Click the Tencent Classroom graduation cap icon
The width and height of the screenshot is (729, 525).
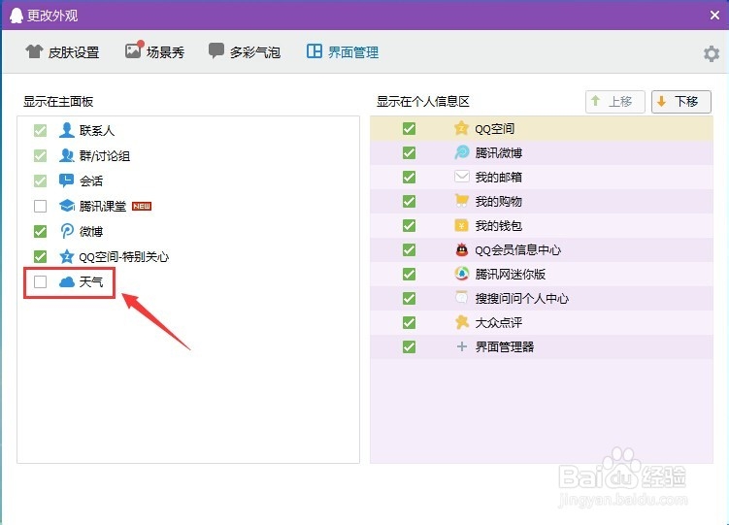pos(67,206)
